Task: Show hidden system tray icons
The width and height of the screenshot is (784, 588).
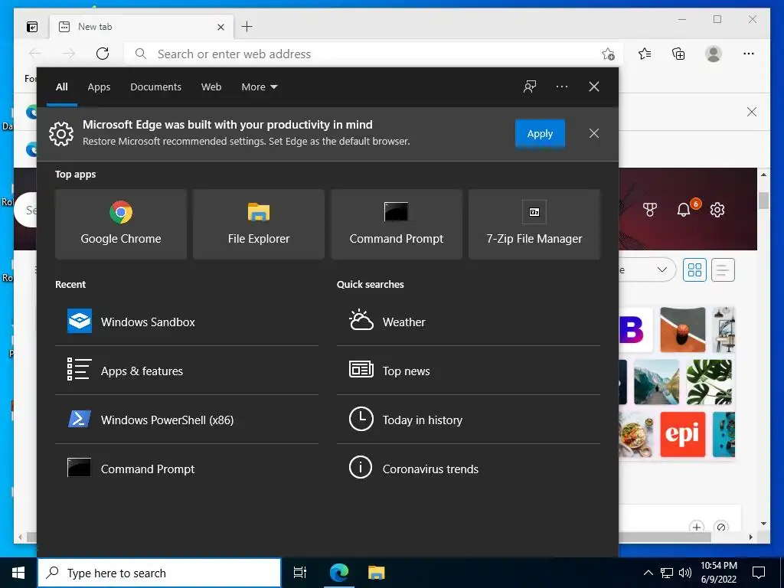Action: (648, 573)
